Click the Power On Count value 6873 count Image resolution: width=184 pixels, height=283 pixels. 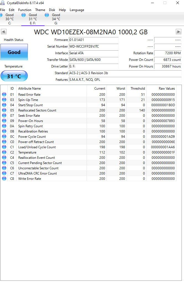pos(168,60)
